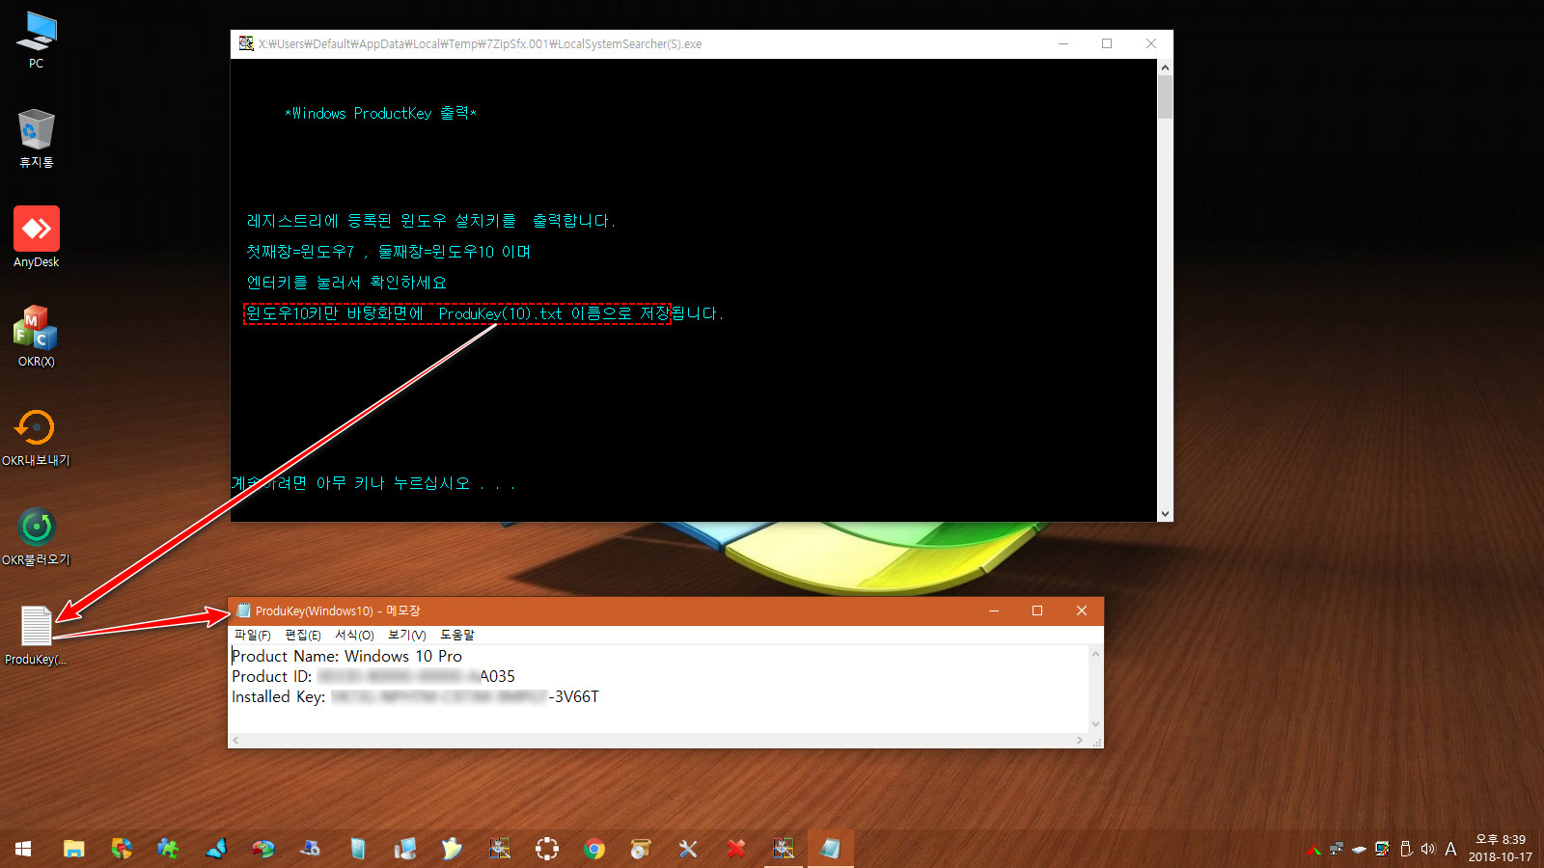Click the ghost taskbar icon
The width and height of the screenshot is (1544, 868).
[x=452, y=849]
